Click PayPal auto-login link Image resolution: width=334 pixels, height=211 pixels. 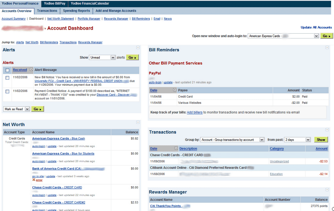[x=155, y=83]
